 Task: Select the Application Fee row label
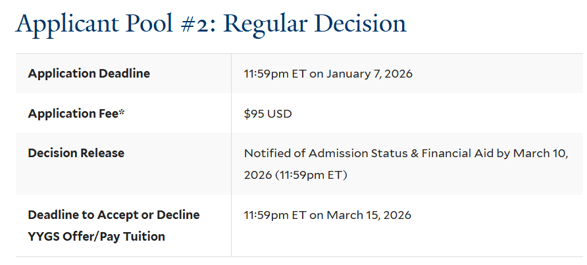pos(72,114)
